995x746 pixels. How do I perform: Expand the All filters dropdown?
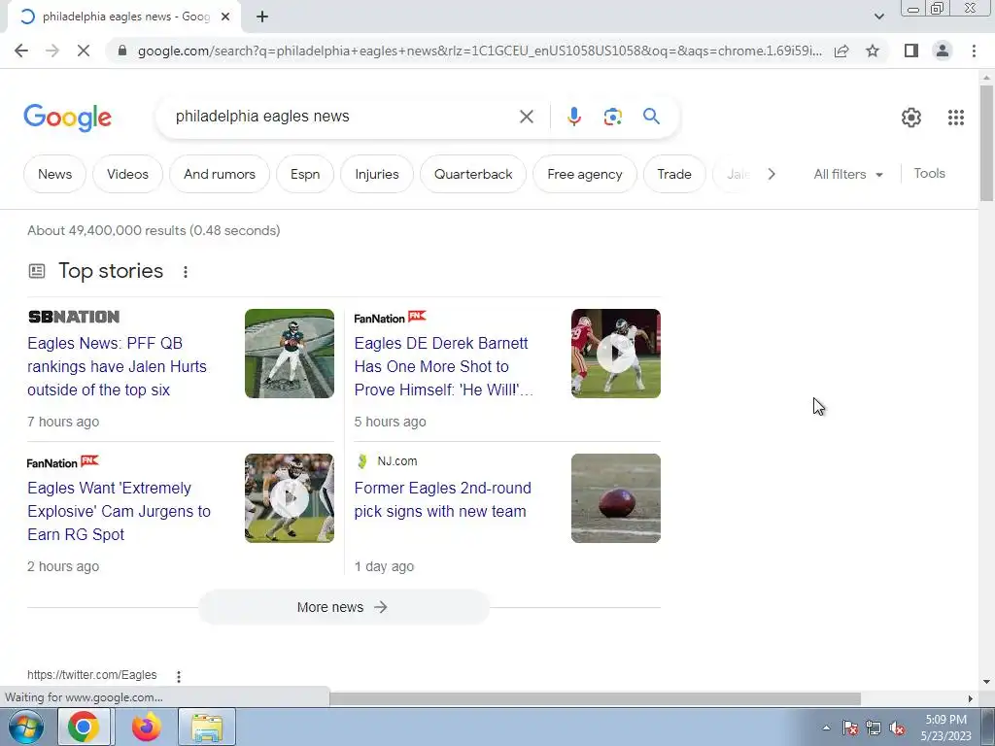847,174
